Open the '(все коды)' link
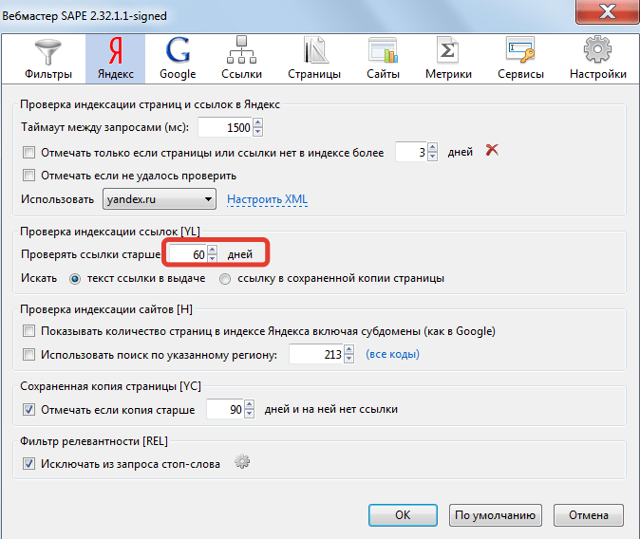Viewport: 640px width, 539px height. 393,354
